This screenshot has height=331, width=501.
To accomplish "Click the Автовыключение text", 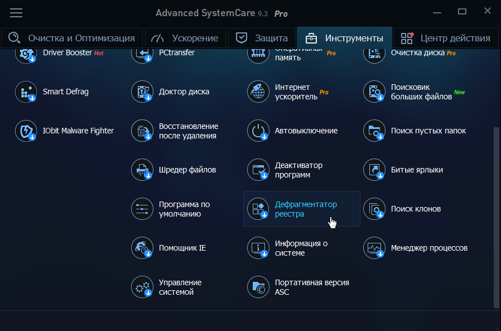I will point(306,131).
